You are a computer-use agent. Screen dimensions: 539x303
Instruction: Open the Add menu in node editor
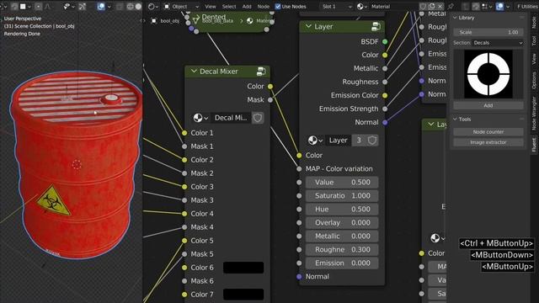pos(247,6)
